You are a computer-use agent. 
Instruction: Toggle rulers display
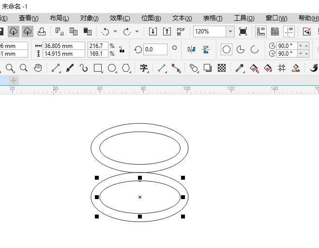[x=261, y=31]
